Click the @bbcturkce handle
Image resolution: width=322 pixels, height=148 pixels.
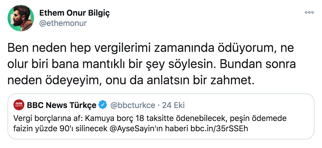(132, 105)
